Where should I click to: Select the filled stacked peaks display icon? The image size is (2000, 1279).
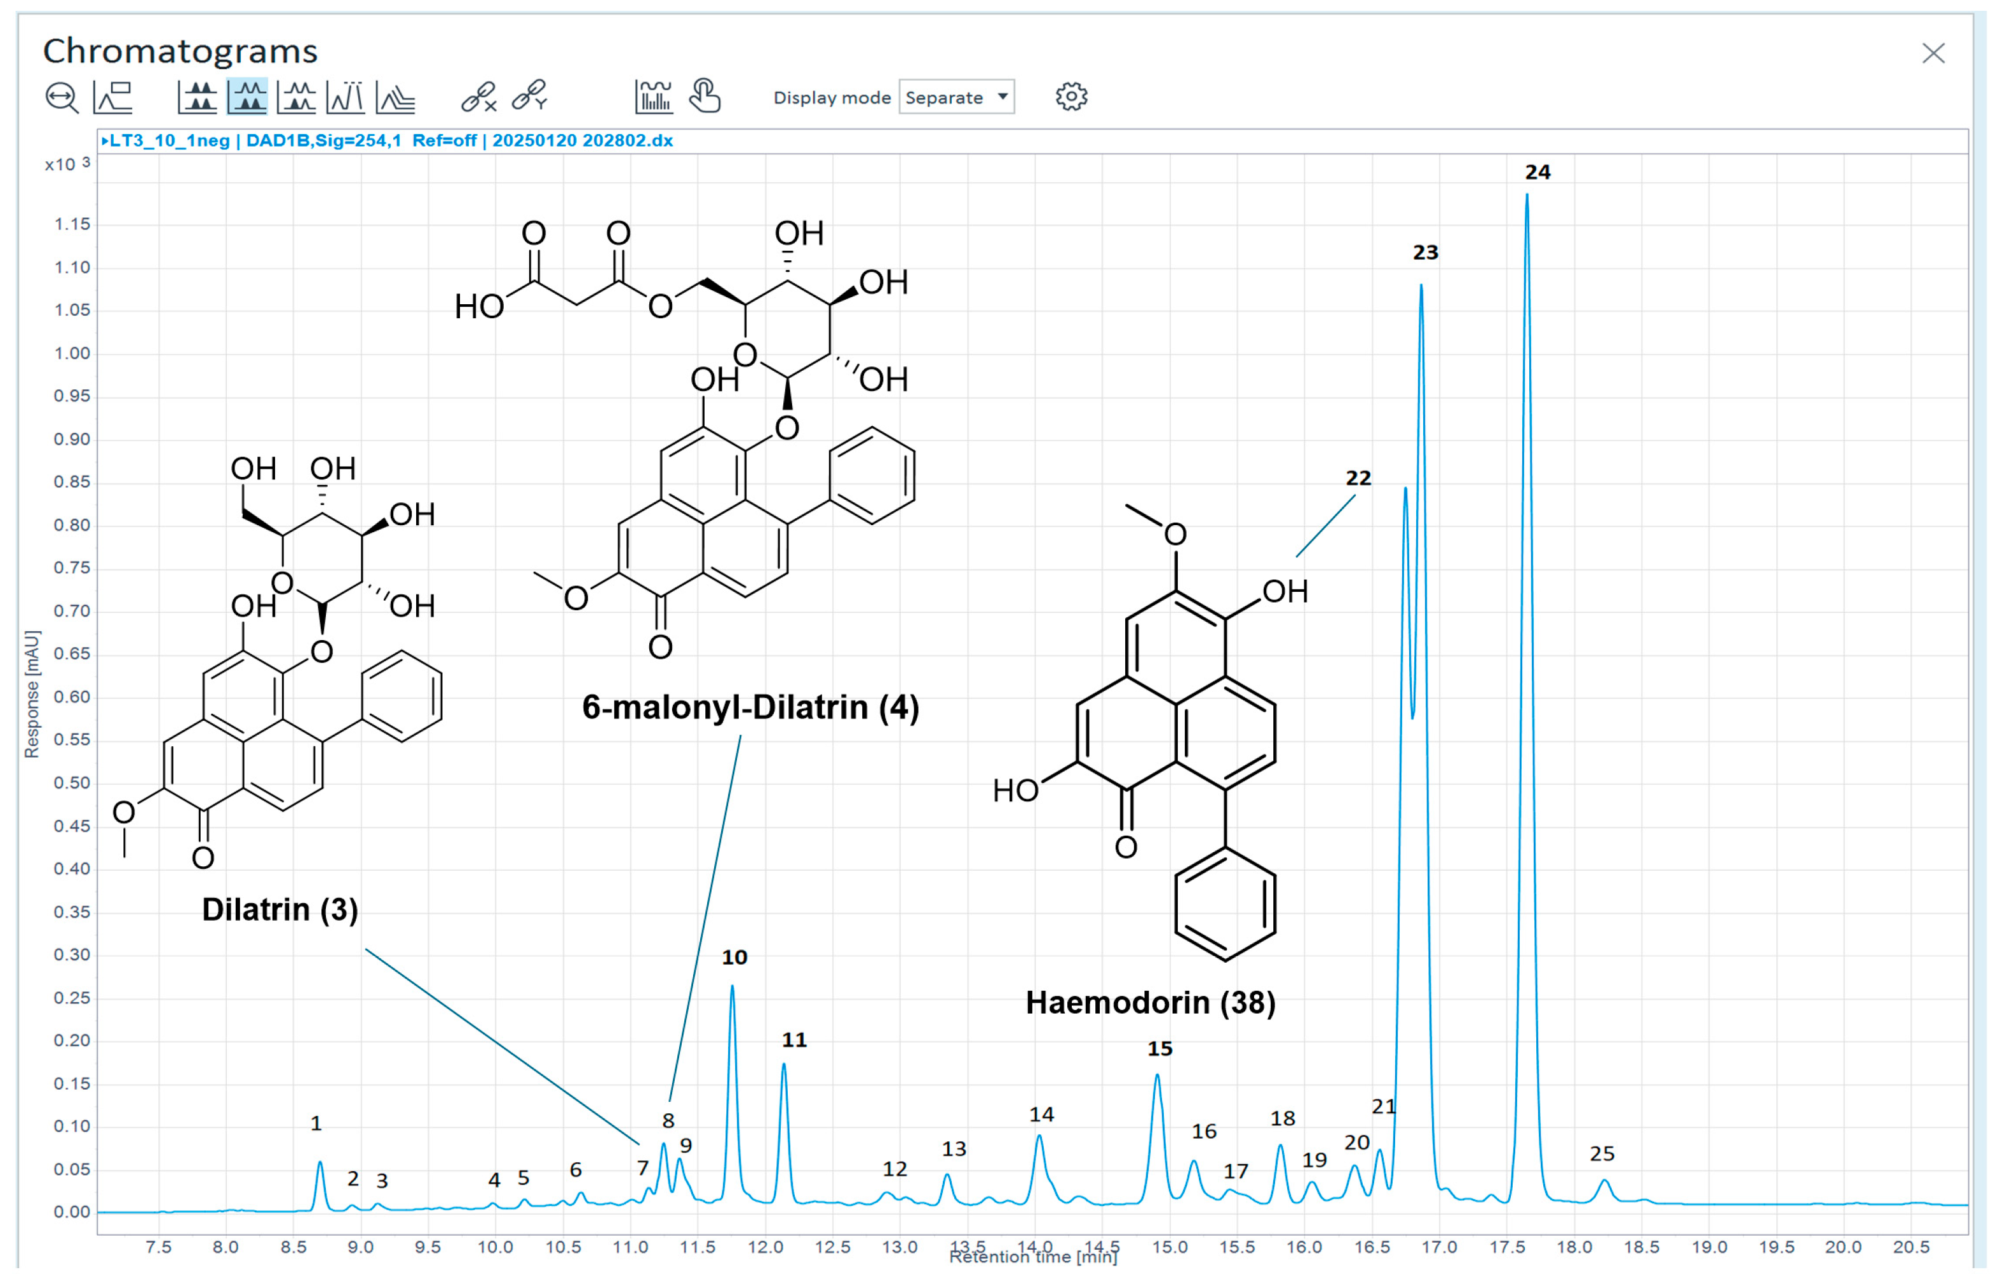point(198,97)
